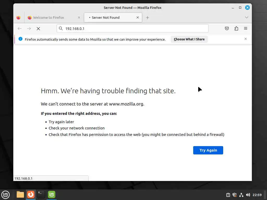Click the clock showing 22:59
Image resolution: width=267 pixels, height=200 pixels.
click(257, 195)
